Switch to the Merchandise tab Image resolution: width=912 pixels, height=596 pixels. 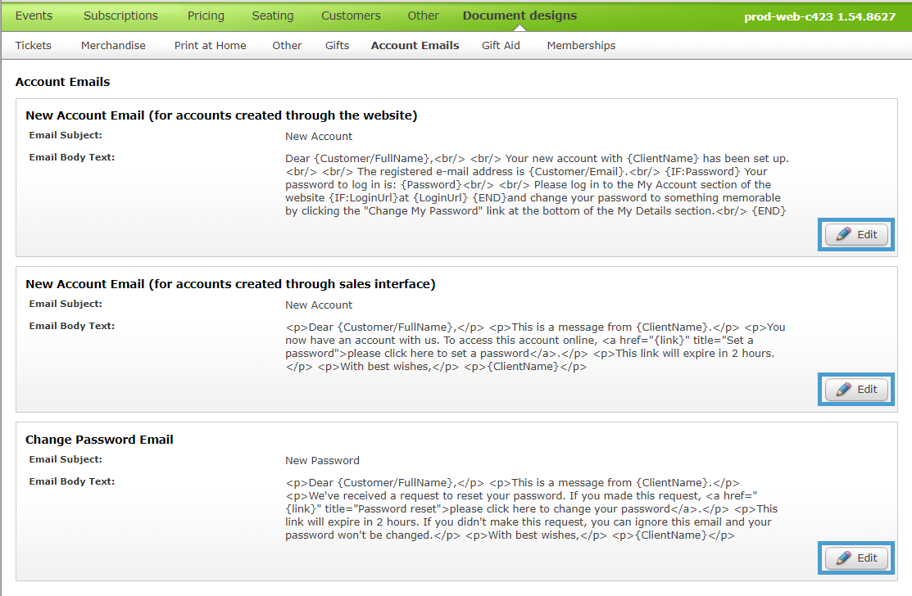point(113,45)
